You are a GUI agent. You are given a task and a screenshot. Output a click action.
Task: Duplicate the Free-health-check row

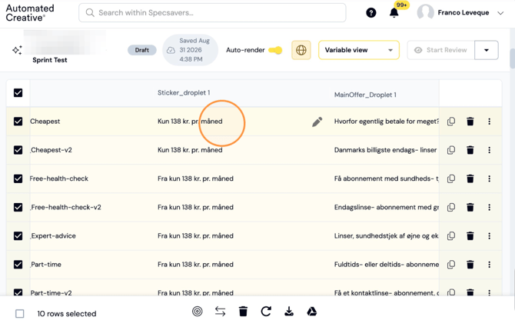tap(451, 179)
